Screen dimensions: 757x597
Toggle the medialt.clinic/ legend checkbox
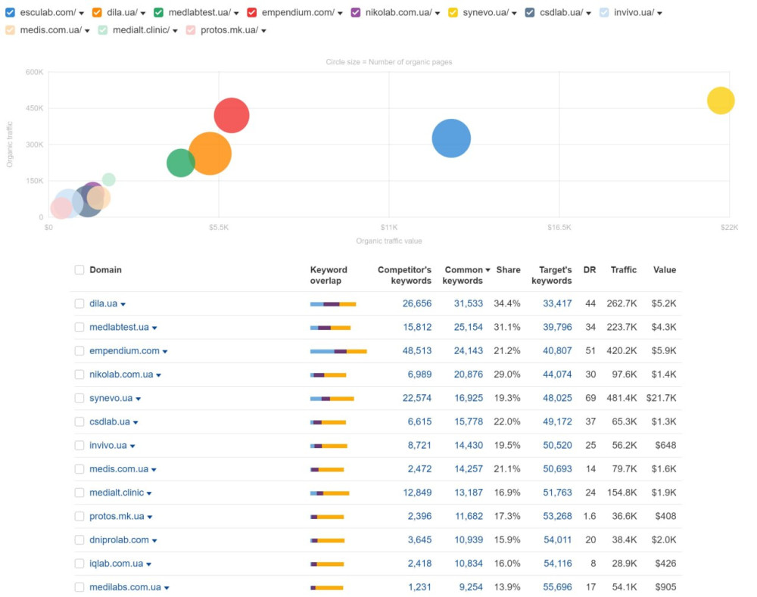tap(103, 30)
